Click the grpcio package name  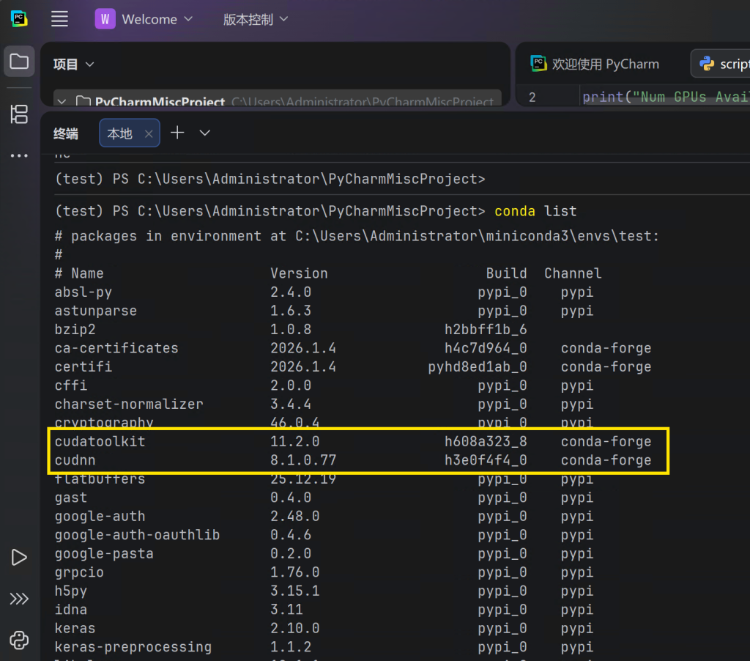click(79, 572)
